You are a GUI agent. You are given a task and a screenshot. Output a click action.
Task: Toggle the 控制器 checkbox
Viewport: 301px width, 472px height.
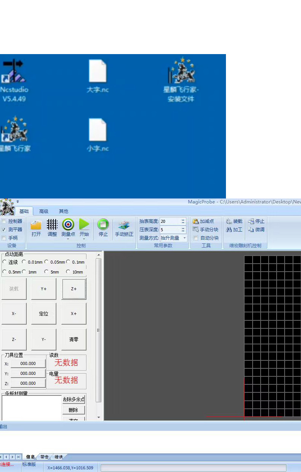pos(4,221)
